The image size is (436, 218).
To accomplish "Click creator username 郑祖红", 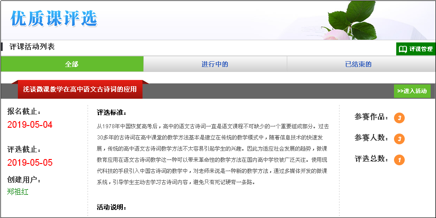I will [18, 192].
